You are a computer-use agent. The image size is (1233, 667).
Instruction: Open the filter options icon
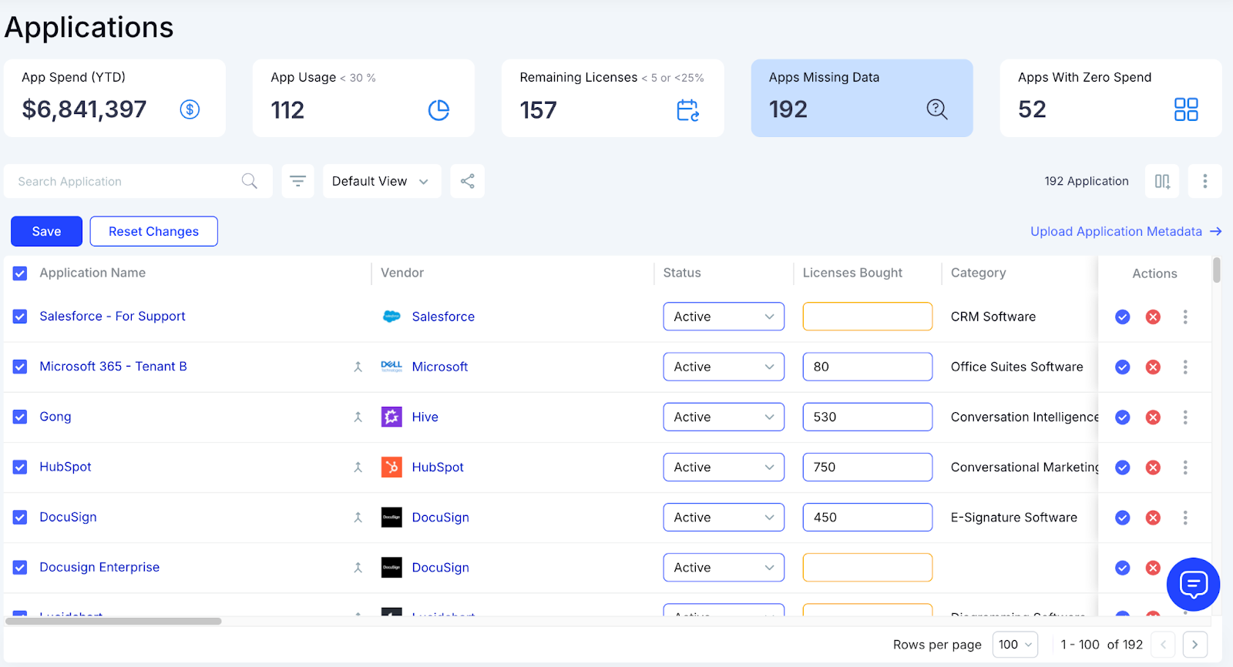click(x=297, y=181)
